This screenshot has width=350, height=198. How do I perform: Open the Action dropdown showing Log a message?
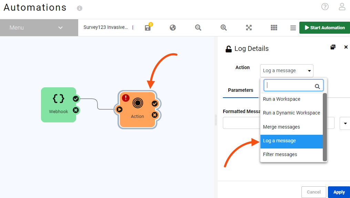tap(286, 70)
